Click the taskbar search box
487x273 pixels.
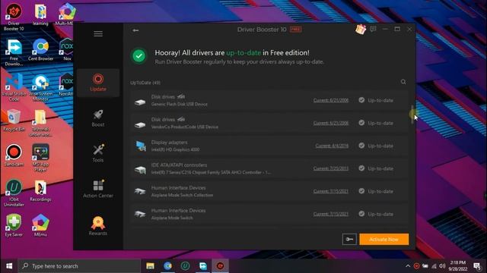pyautogui.click(x=79, y=266)
